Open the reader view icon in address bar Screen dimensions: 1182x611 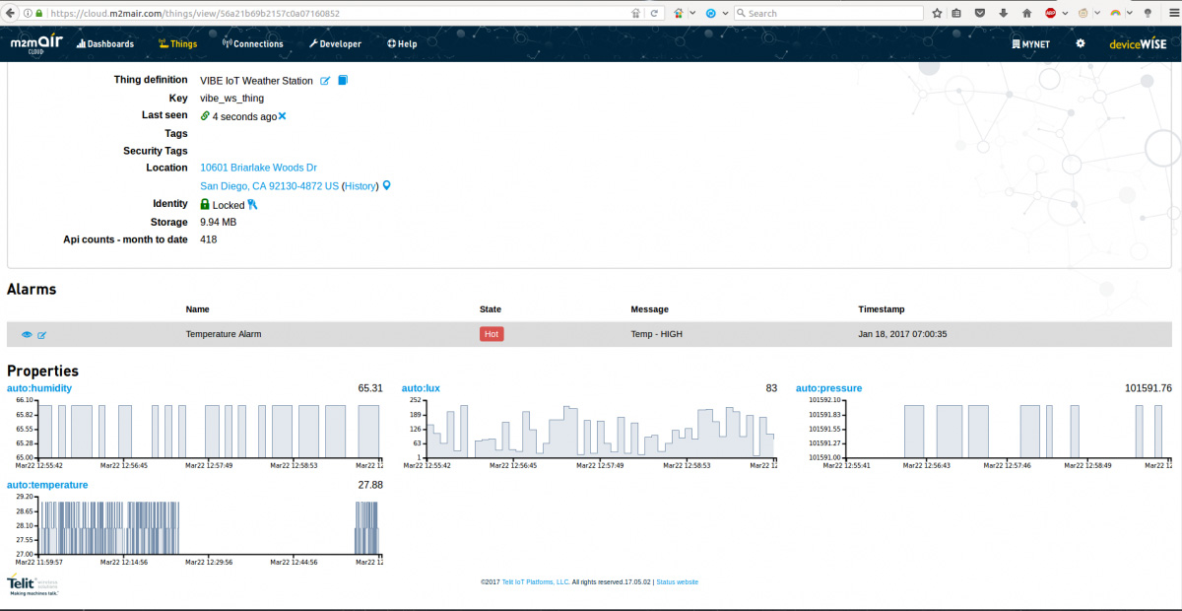click(x=637, y=14)
